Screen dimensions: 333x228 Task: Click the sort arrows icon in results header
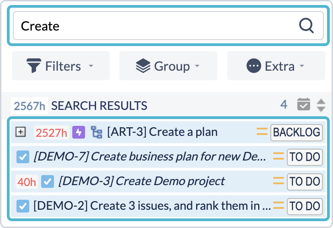click(x=321, y=105)
